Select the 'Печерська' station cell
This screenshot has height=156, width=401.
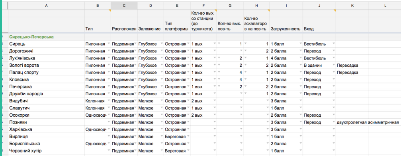(x=46, y=87)
